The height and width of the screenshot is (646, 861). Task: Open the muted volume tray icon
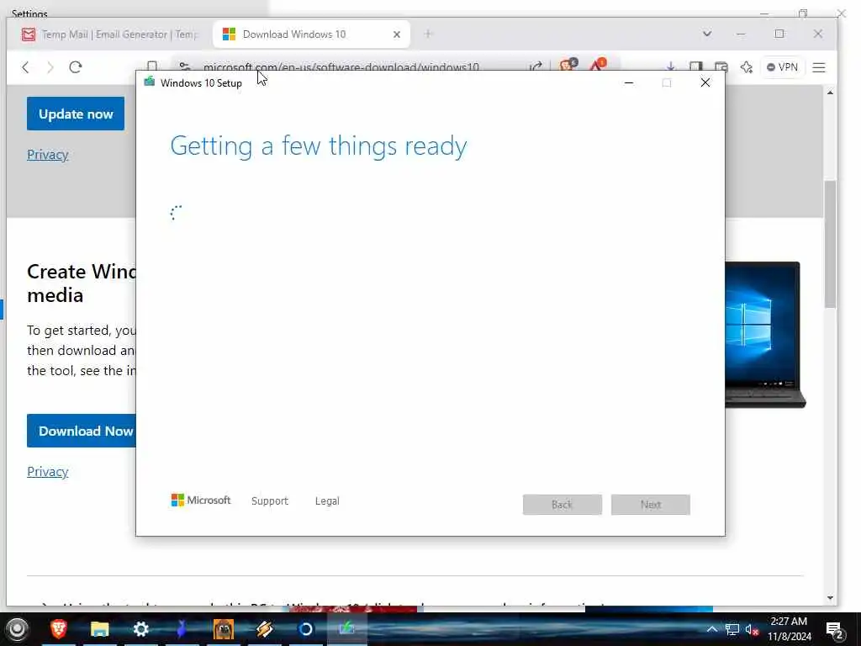point(752,629)
